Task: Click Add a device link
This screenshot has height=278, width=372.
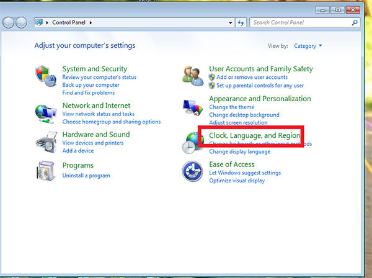Action: [78, 151]
